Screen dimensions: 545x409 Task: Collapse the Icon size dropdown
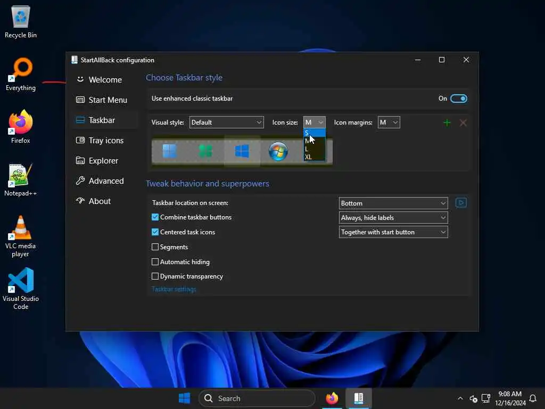click(314, 122)
